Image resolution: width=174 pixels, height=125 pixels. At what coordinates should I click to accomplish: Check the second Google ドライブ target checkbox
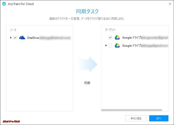point(110,45)
